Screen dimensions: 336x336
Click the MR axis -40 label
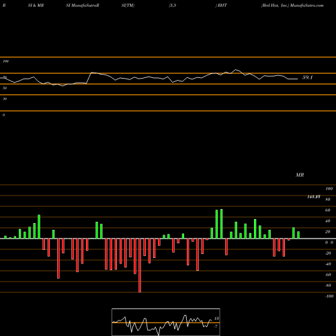pyautogui.click(x=328, y=264)
